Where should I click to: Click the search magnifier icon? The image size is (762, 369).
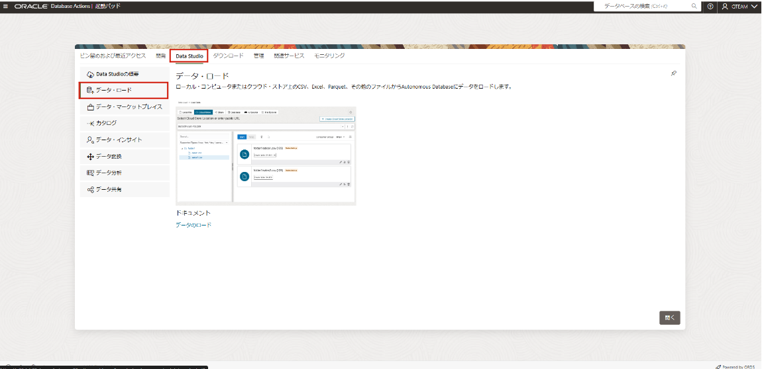click(694, 7)
